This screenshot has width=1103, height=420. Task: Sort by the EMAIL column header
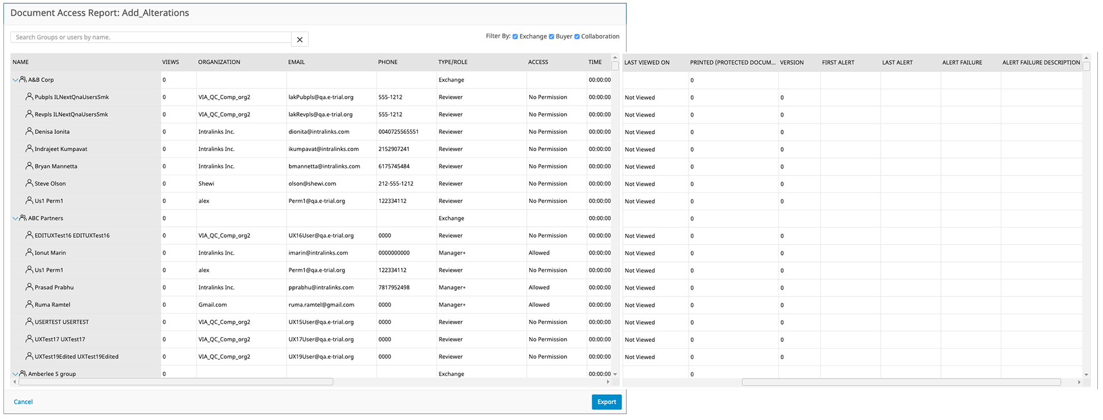point(296,62)
